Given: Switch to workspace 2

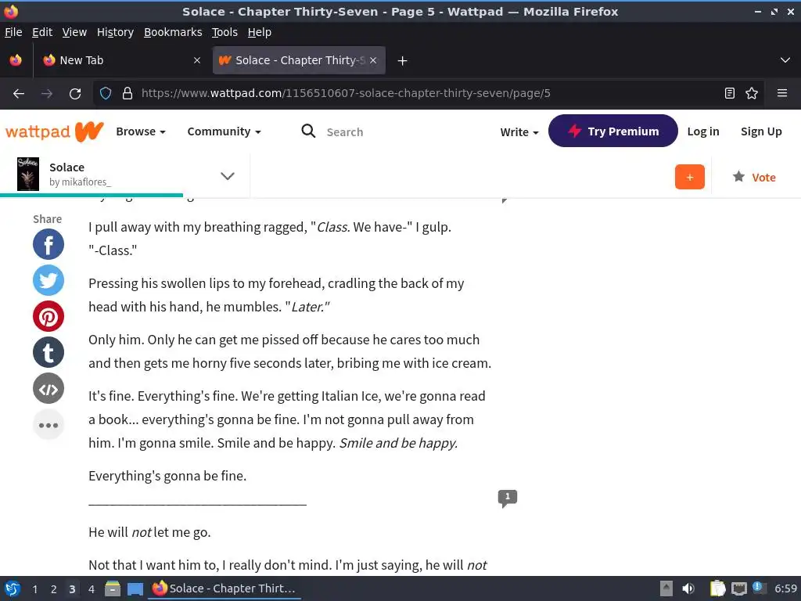Looking at the screenshot, I should pos(54,589).
